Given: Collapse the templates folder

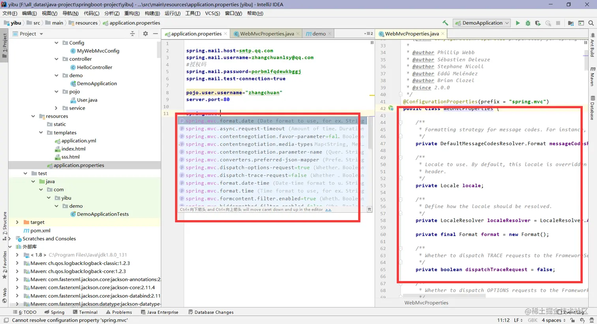Looking at the screenshot, I should (x=41, y=133).
